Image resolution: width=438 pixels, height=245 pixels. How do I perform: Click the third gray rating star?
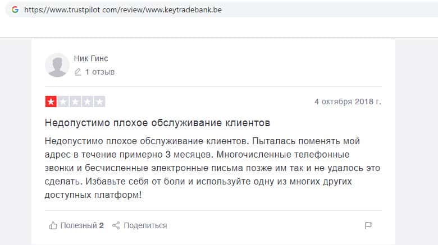tap(75, 102)
